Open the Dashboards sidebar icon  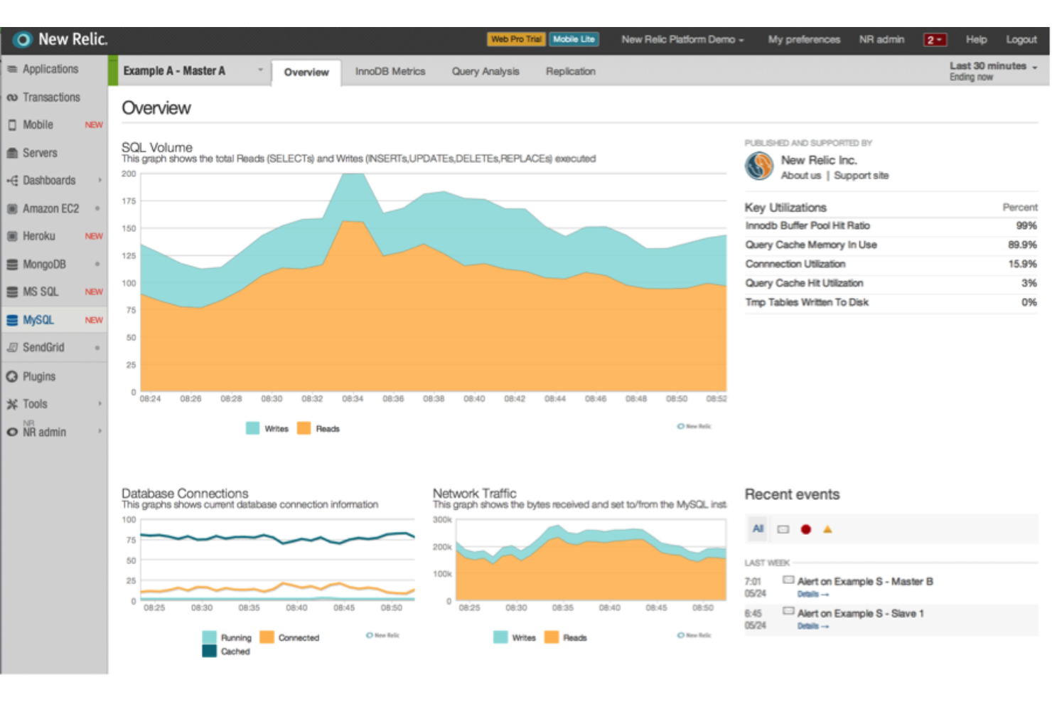pos(12,181)
